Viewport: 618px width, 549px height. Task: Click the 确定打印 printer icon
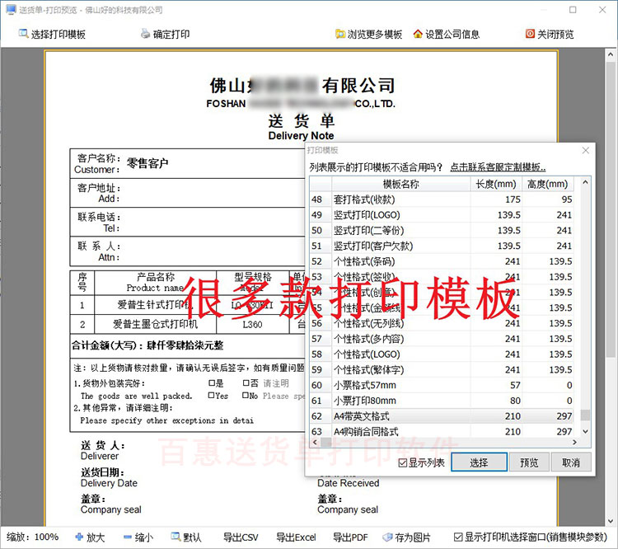[x=145, y=34]
